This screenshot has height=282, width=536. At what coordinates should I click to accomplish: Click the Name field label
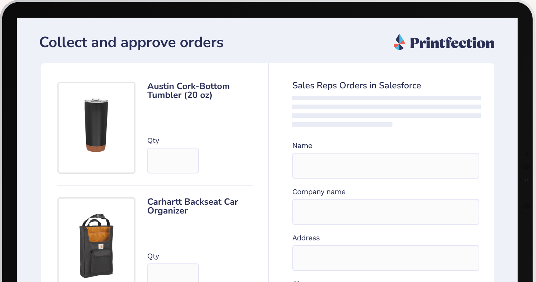[302, 146]
